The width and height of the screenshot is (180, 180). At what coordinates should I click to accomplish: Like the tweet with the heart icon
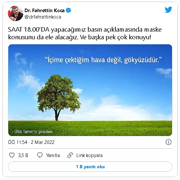12,155
